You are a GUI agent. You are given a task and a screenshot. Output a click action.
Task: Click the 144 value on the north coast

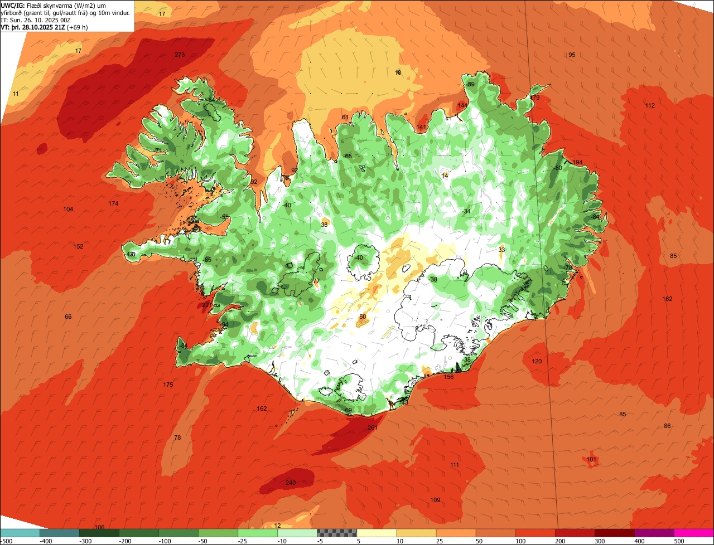pos(462,105)
